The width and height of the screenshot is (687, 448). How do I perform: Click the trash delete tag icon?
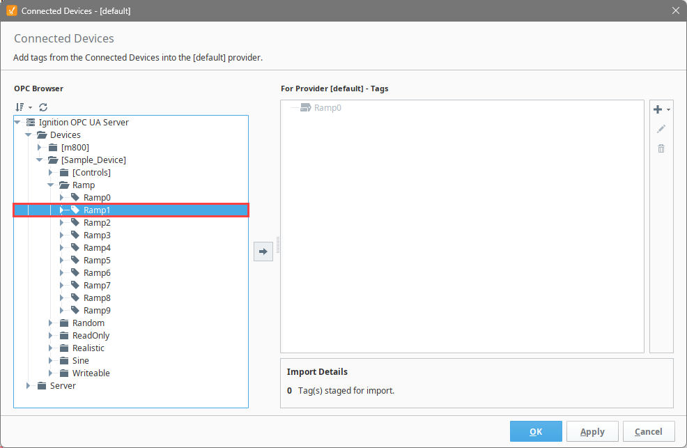tap(661, 149)
